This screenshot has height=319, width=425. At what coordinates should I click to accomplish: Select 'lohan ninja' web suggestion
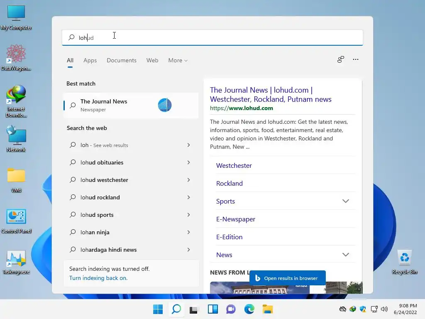[131, 232]
